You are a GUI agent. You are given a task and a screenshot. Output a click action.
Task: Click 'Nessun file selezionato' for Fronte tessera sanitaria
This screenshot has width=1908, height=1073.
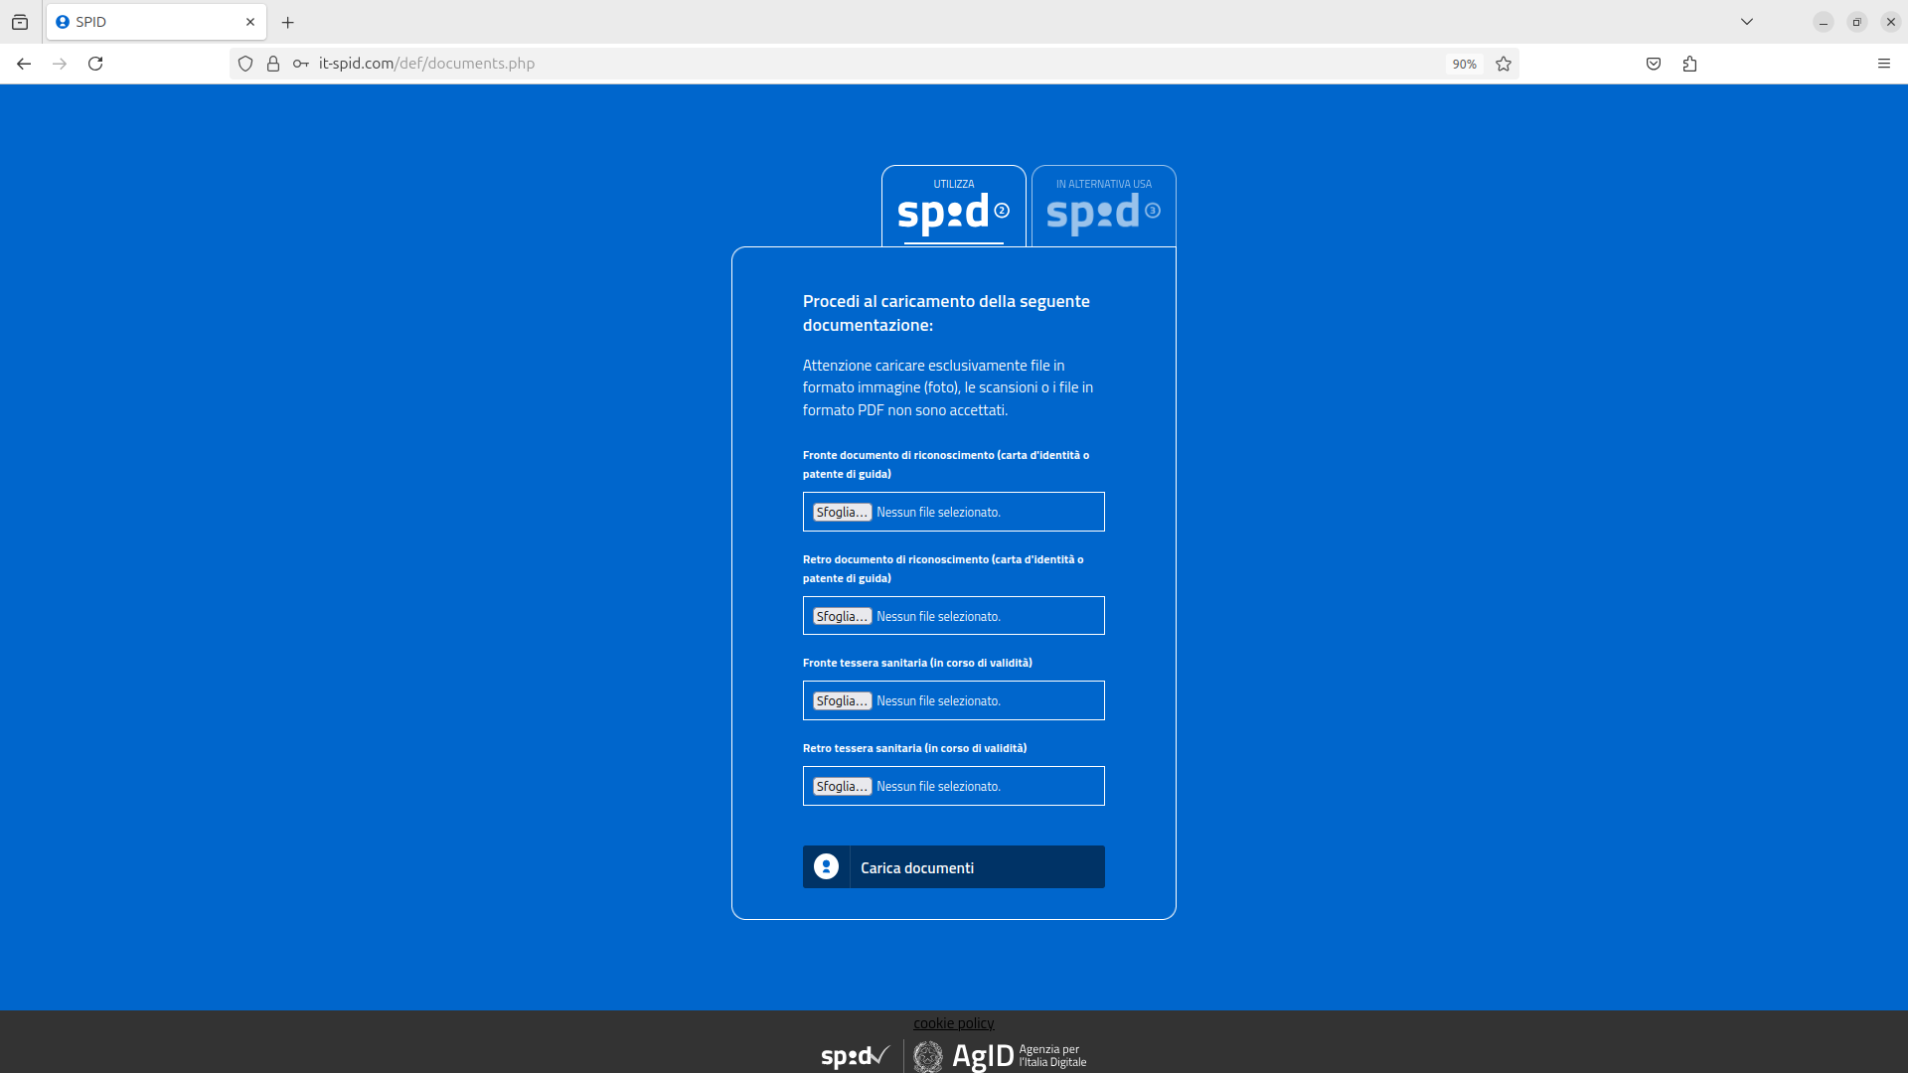pos(938,701)
